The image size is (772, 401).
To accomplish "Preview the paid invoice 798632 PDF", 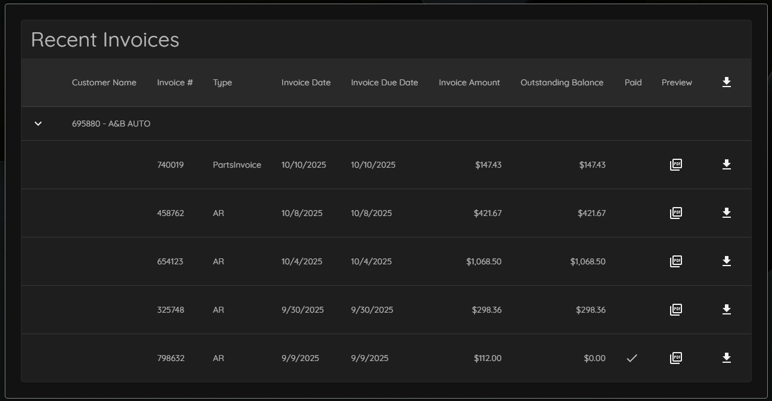I will 675,358.
